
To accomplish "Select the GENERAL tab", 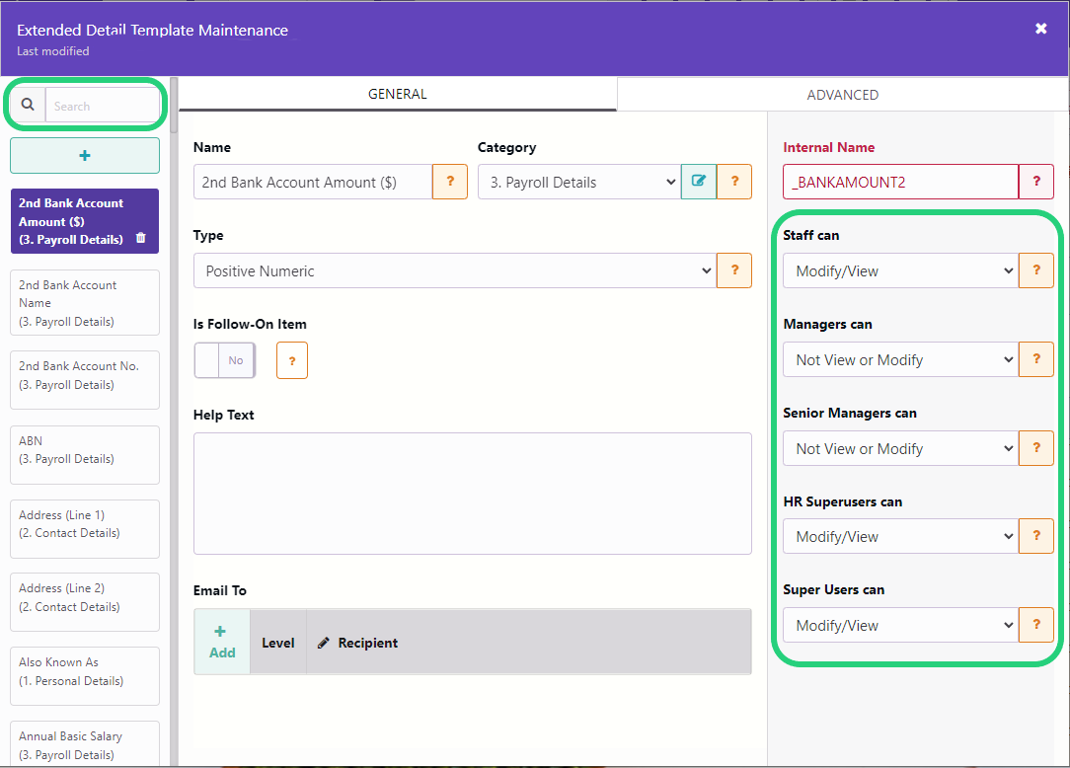I will (397, 95).
